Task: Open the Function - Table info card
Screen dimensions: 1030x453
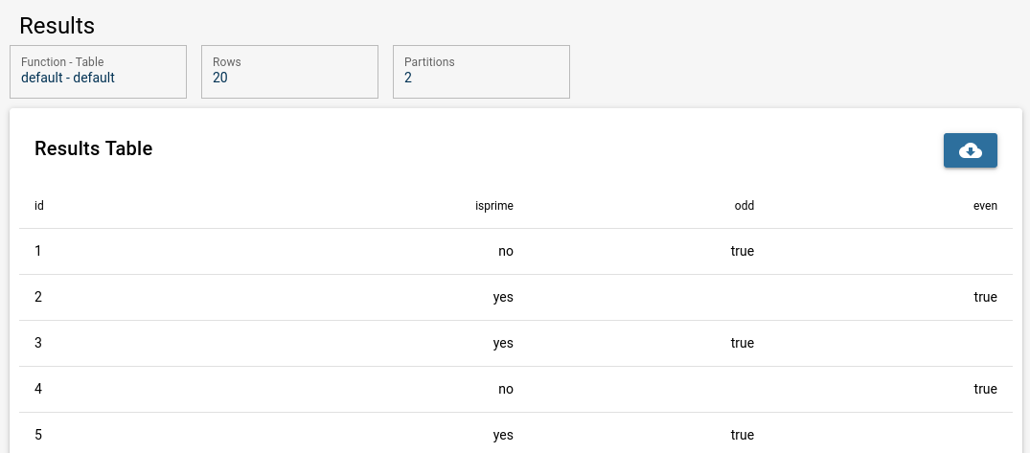Action: pyautogui.click(x=98, y=72)
